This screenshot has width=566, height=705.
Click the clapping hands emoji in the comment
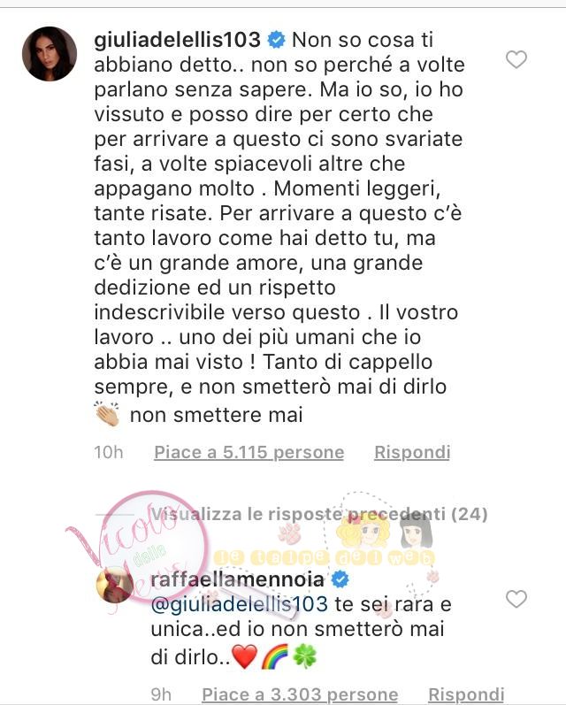pos(107,414)
